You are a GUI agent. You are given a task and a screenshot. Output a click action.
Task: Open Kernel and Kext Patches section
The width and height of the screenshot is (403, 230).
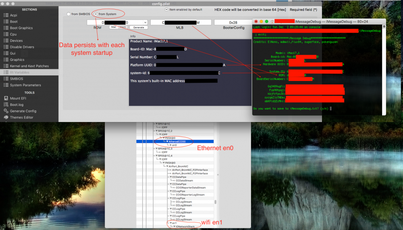(29, 66)
